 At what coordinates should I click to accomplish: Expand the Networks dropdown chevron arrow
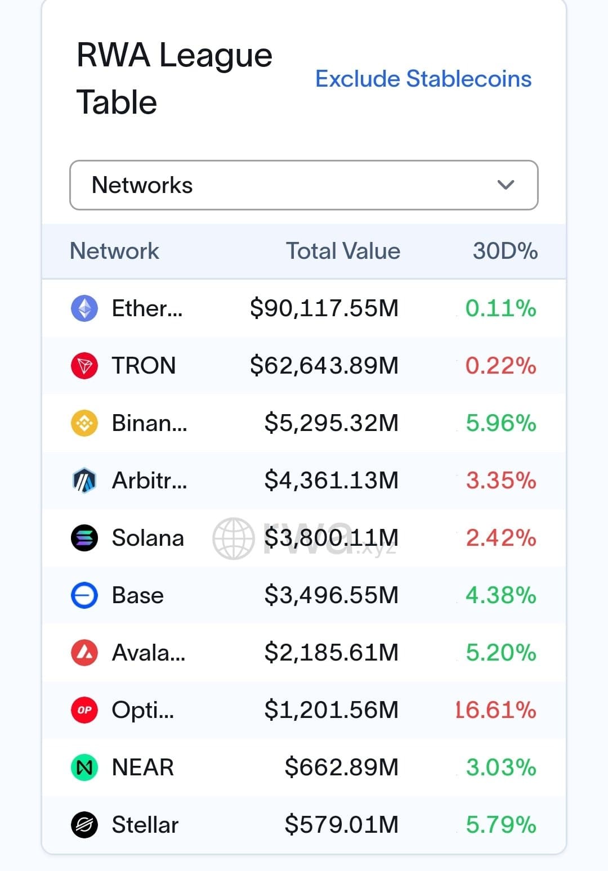pos(506,185)
